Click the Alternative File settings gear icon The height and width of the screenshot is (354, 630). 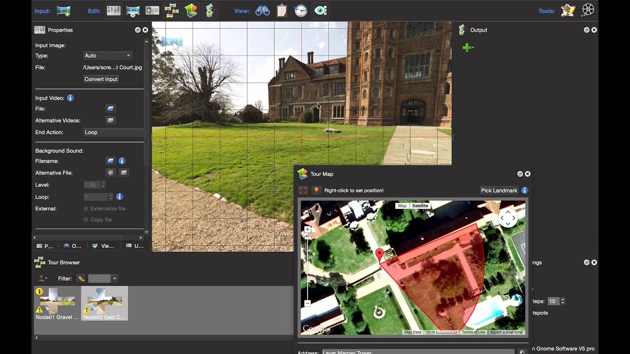pos(110,173)
